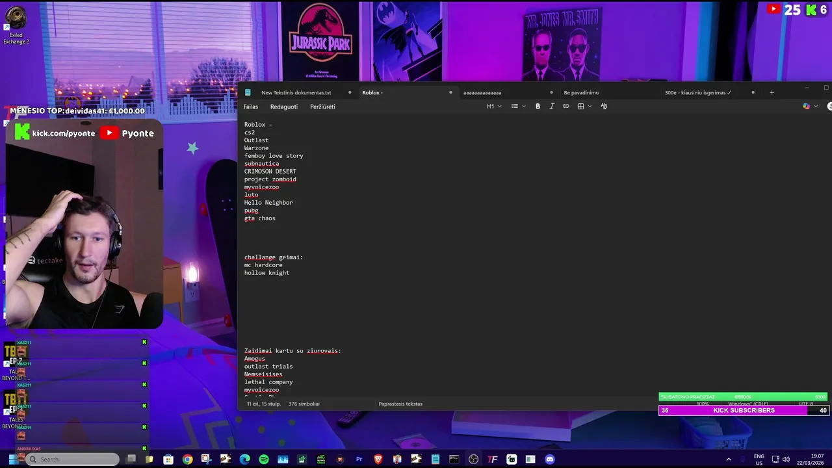Open the Redaguoti menu
The height and width of the screenshot is (468, 832).
click(284, 107)
